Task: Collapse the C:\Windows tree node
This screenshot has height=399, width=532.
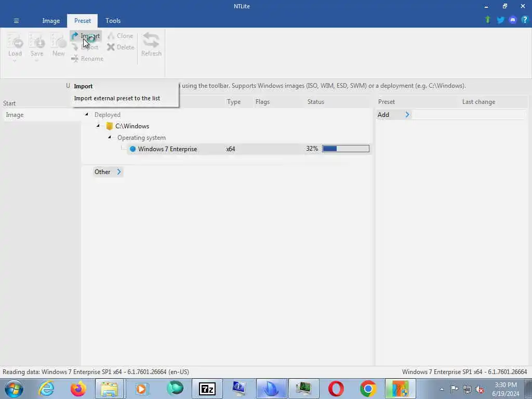Action: click(x=98, y=126)
